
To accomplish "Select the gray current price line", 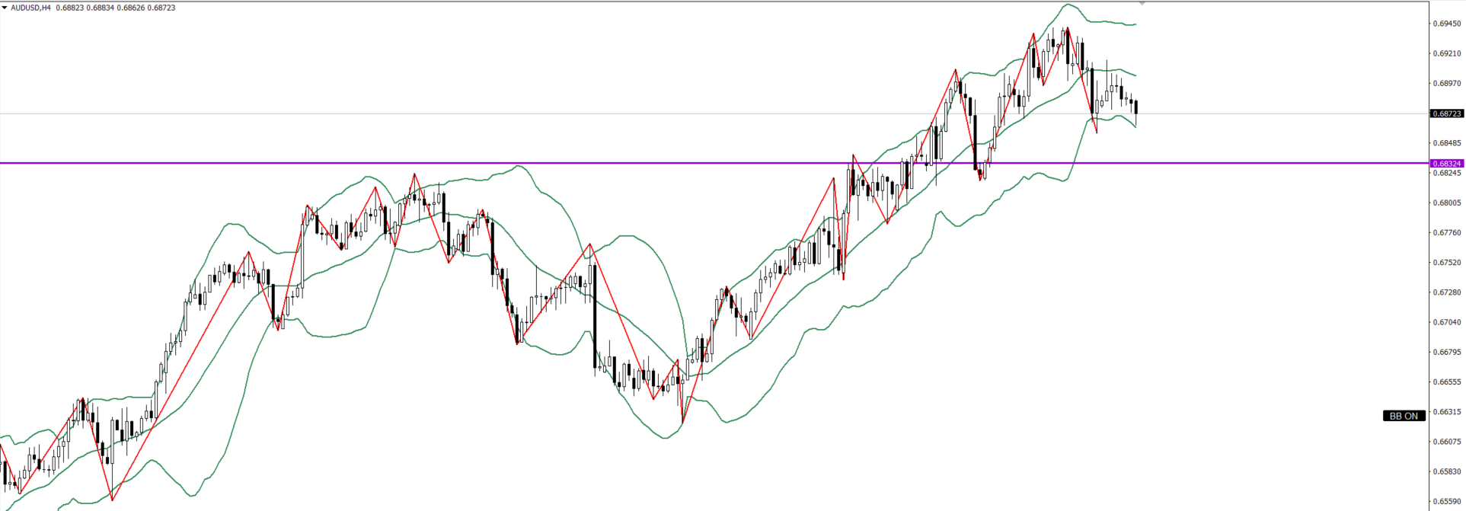I will coord(533,113).
